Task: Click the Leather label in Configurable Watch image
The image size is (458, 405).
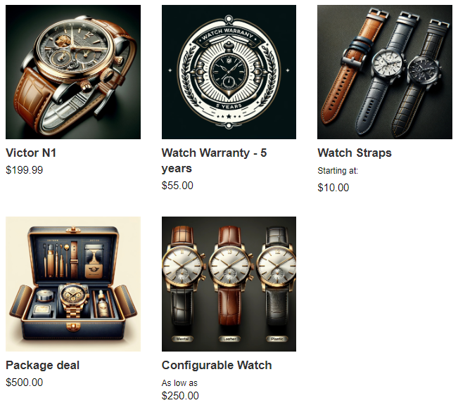Action: pos(229,339)
